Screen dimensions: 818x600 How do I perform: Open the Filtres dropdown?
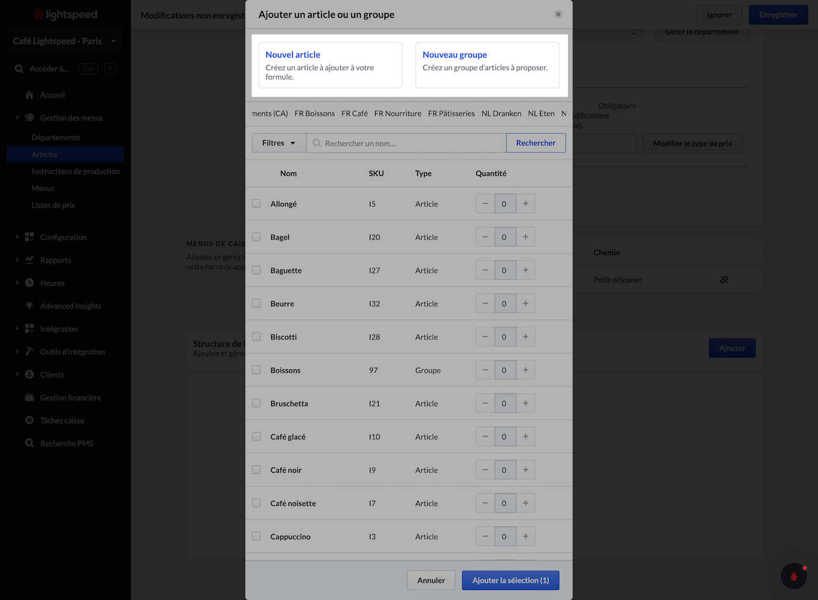click(x=279, y=143)
